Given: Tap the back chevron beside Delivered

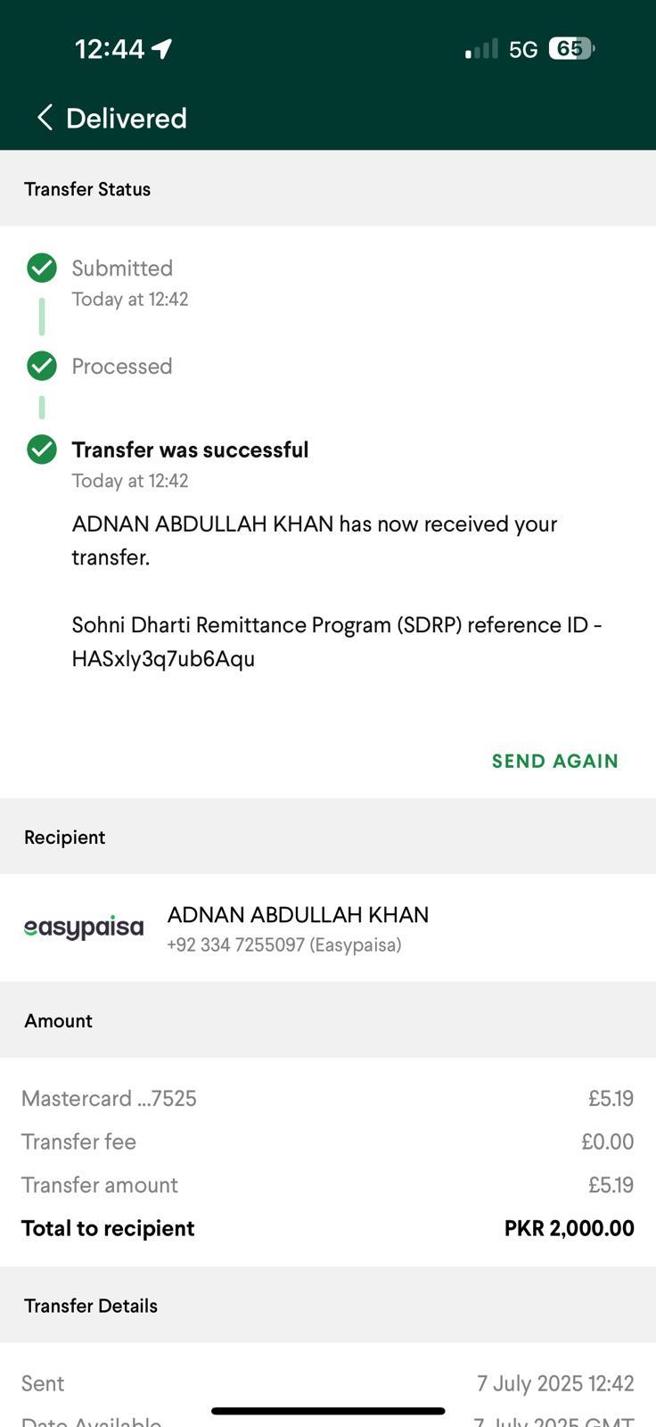Looking at the screenshot, I should (45, 117).
